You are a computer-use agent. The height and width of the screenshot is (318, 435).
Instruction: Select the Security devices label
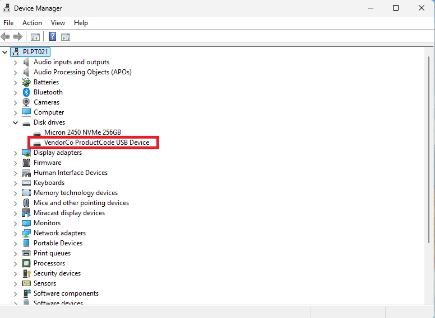click(x=57, y=273)
